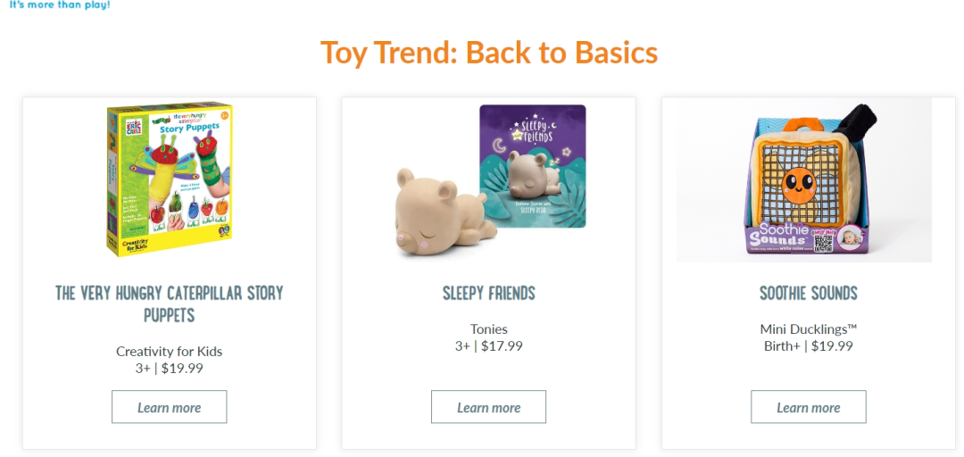Click the QR code on Soothie Sounds packaging

point(821,245)
